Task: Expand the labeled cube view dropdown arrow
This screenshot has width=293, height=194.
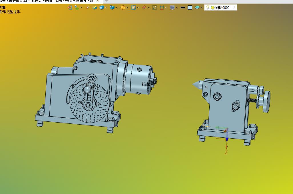Action: pyautogui.click(x=117, y=8)
